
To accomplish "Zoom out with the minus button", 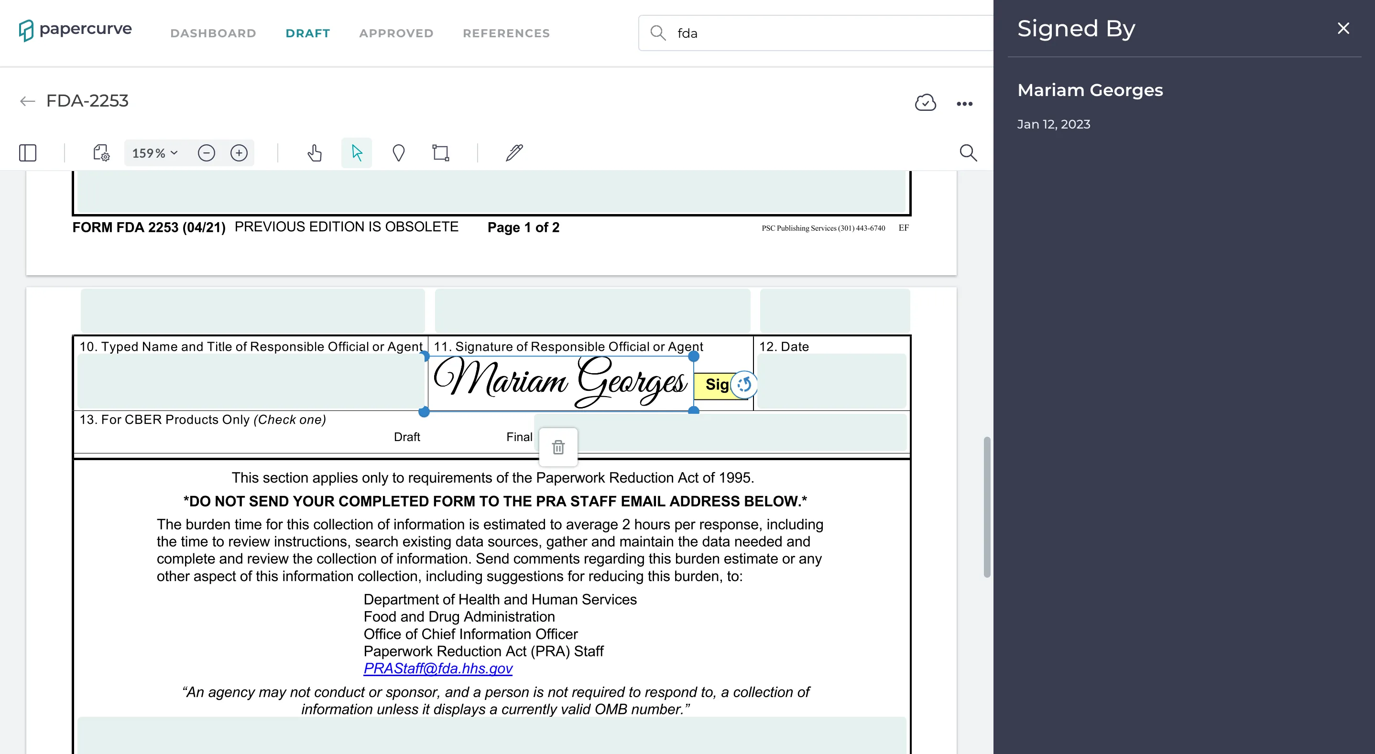I will click(206, 152).
